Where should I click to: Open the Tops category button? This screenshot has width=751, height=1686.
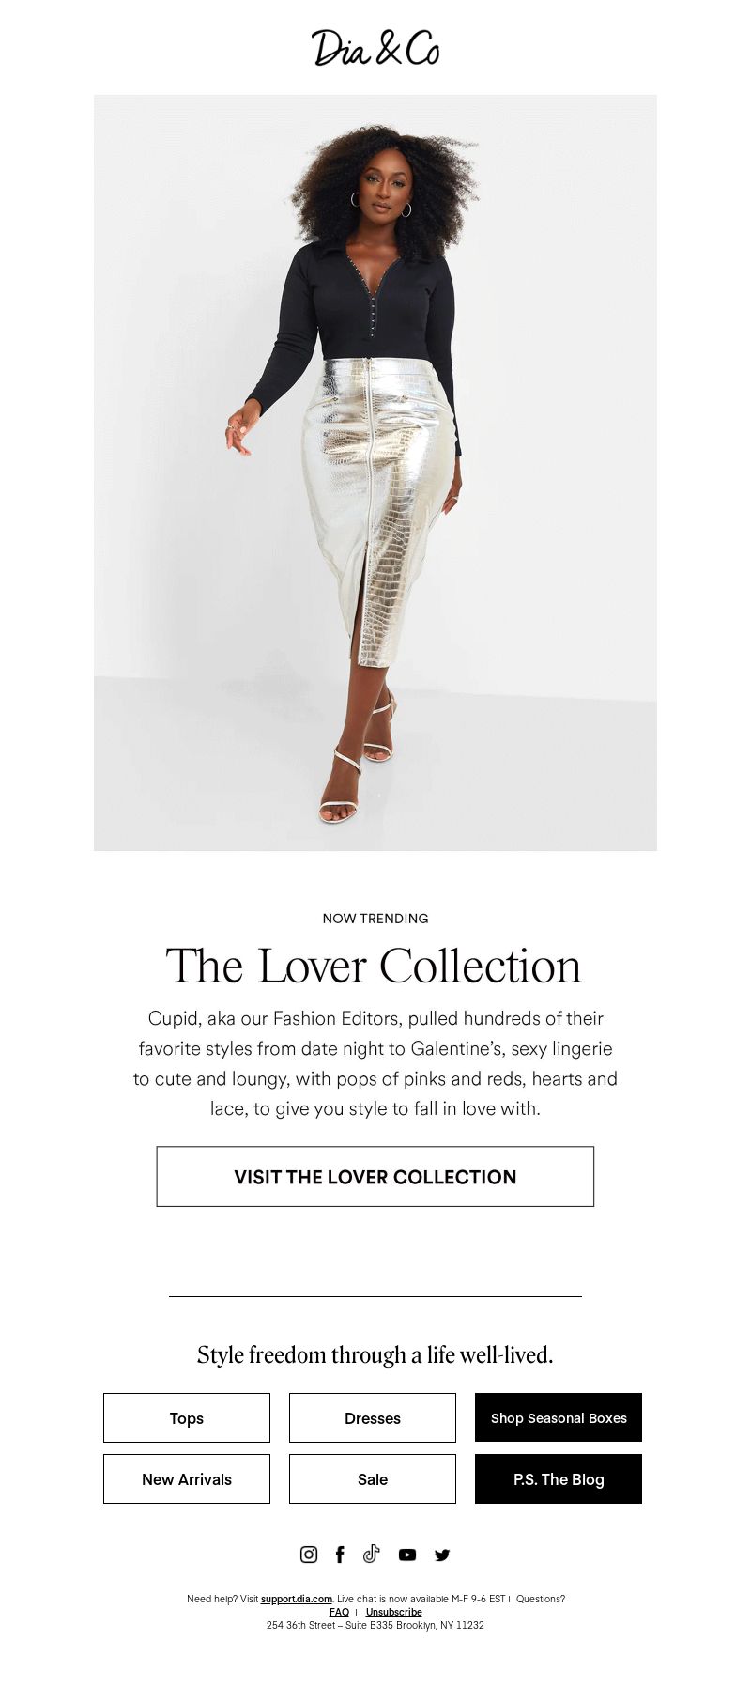187,1417
